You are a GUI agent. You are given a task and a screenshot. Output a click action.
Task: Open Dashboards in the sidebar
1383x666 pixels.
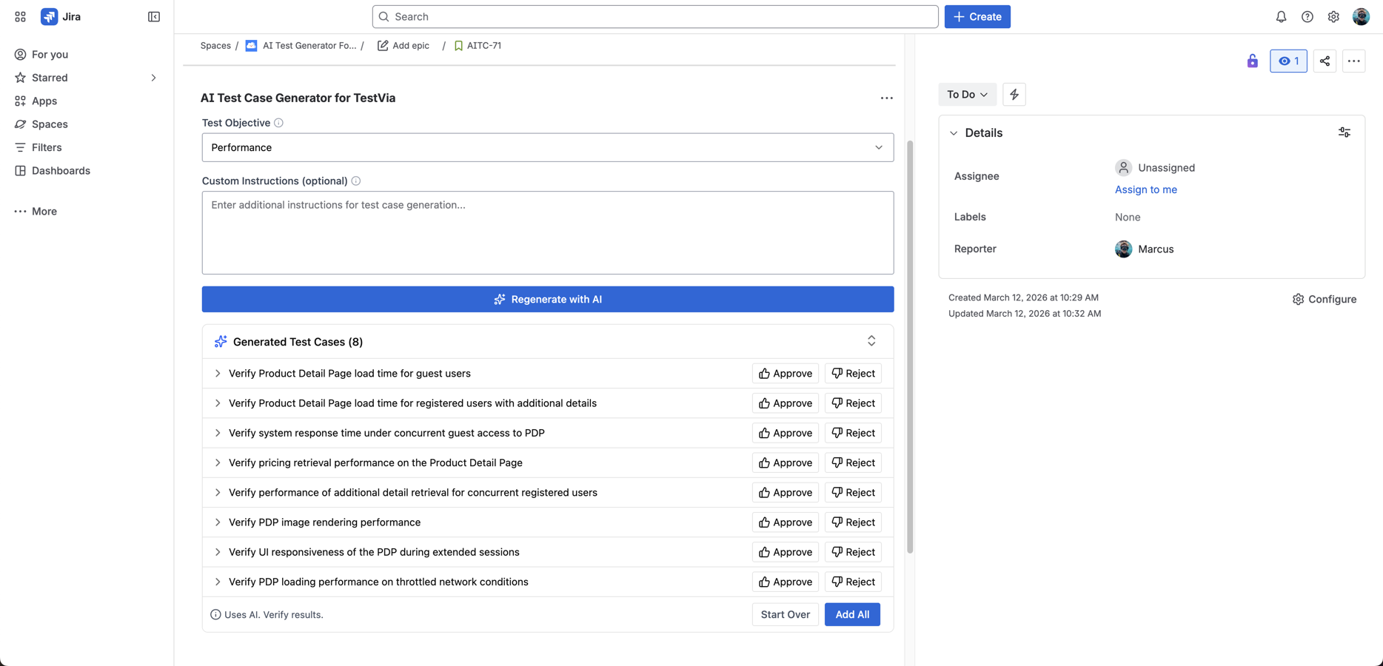click(x=61, y=171)
